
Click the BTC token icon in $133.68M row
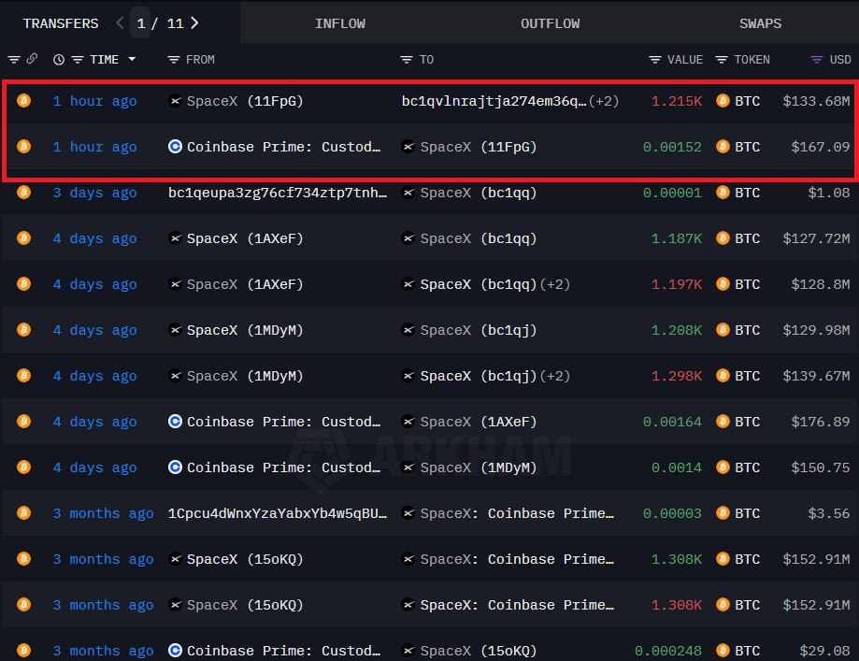(723, 101)
